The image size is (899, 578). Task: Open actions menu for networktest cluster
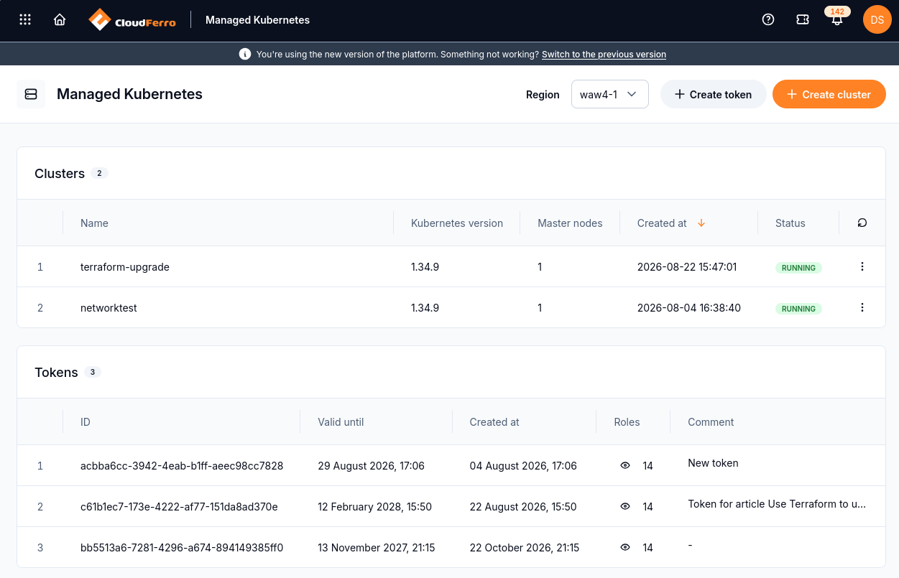862,307
